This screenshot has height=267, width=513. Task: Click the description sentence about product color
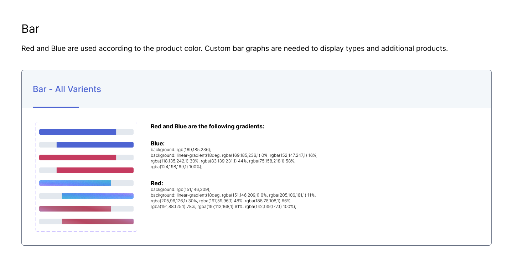pyautogui.click(x=234, y=48)
